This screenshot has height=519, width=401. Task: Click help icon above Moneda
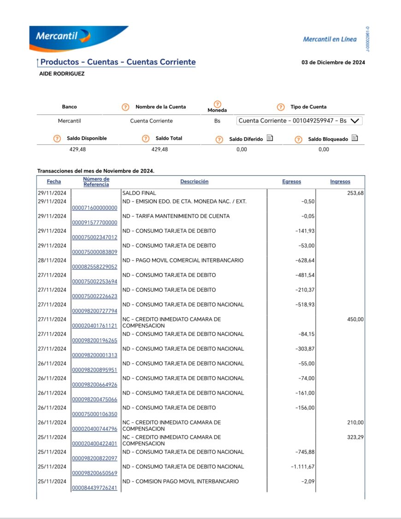pyautogui.click(x=218, y=104)
